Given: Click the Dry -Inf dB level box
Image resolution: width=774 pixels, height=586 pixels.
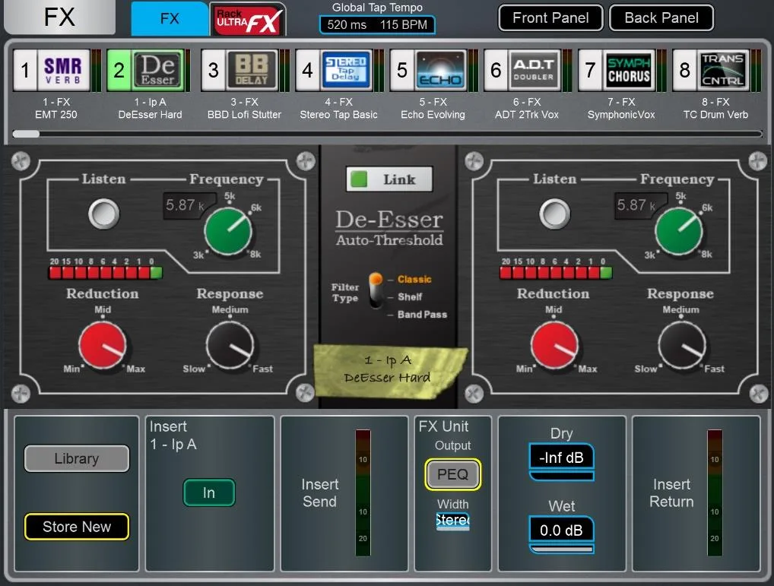Looking at the screenshot, I should click(x=561, y=457).
